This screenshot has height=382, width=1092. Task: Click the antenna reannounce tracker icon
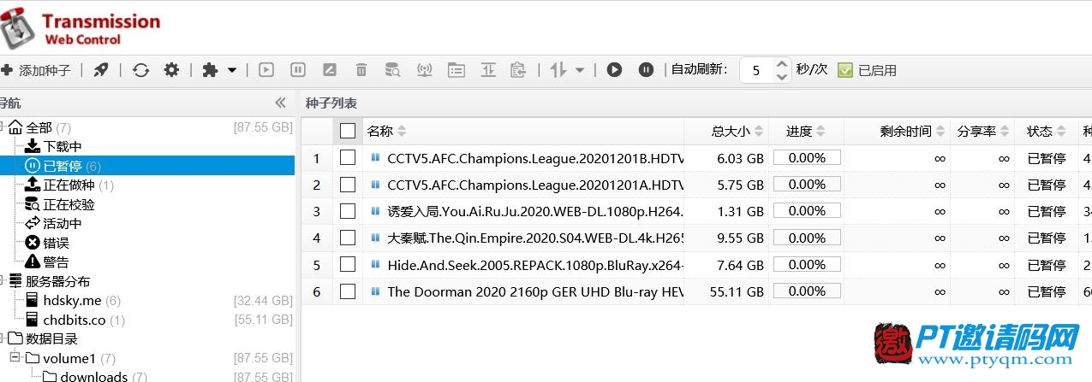tap(424, 70)
